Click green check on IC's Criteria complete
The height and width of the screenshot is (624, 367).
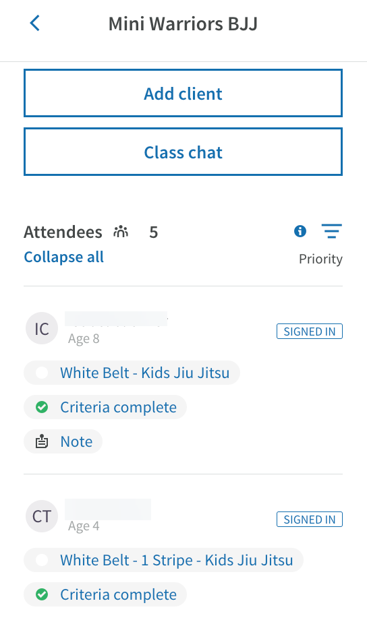click(42, 407)
